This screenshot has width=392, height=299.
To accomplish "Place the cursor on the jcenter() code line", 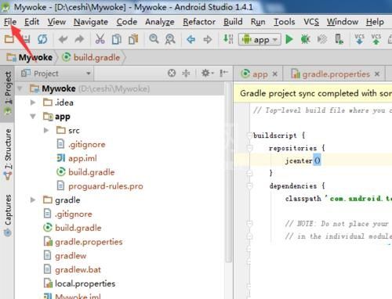I will tap(303, 160).
